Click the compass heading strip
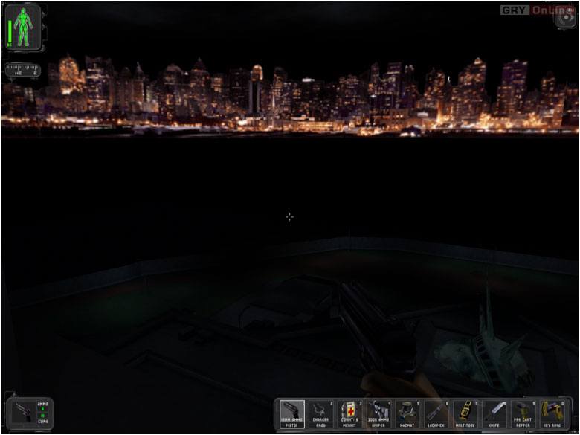 [23, 70]
